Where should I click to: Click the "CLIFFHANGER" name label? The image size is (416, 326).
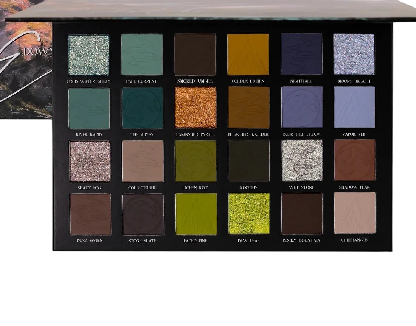(354, 240)
